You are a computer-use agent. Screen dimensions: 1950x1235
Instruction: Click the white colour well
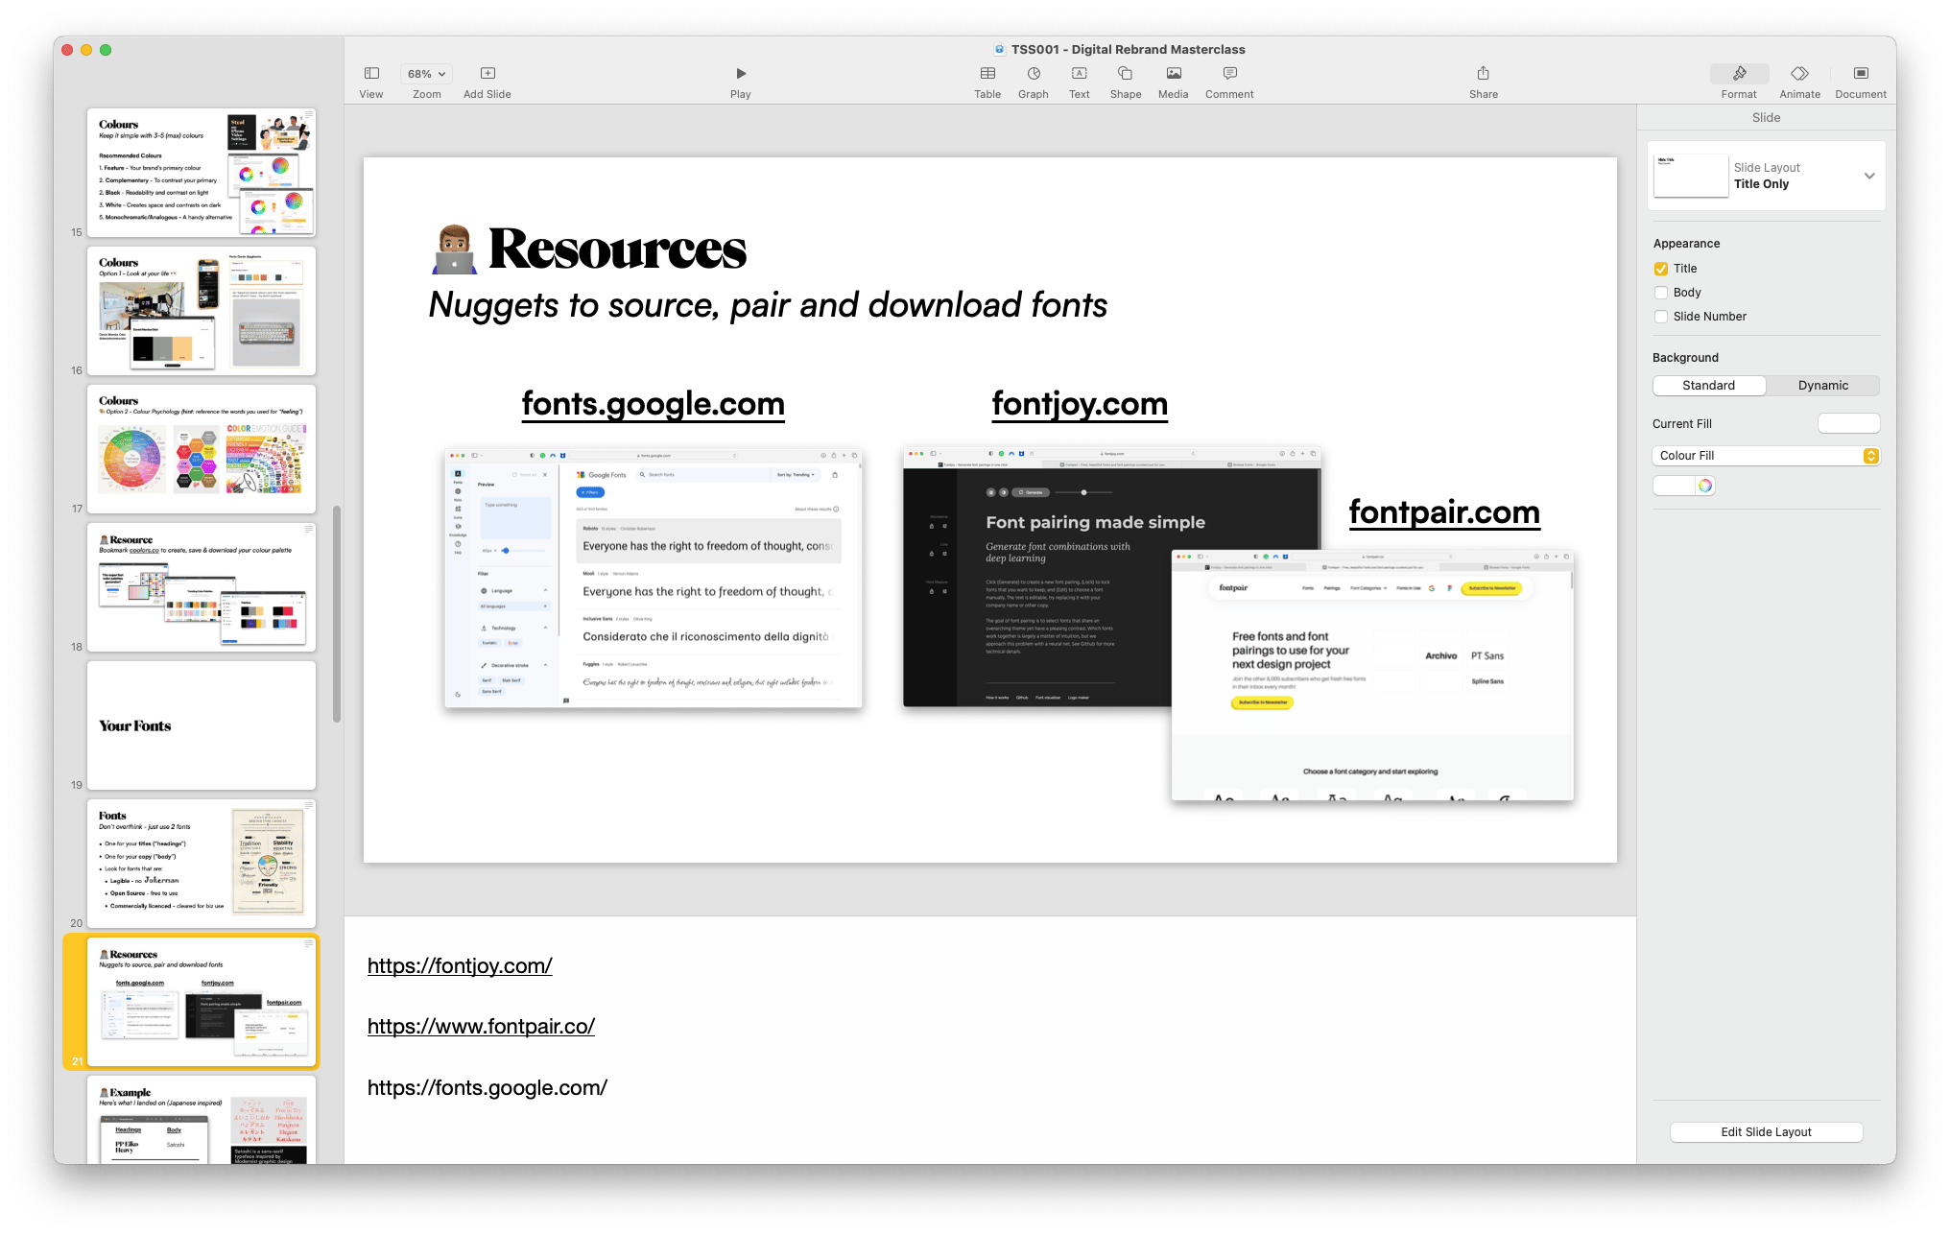(1675, 486)
